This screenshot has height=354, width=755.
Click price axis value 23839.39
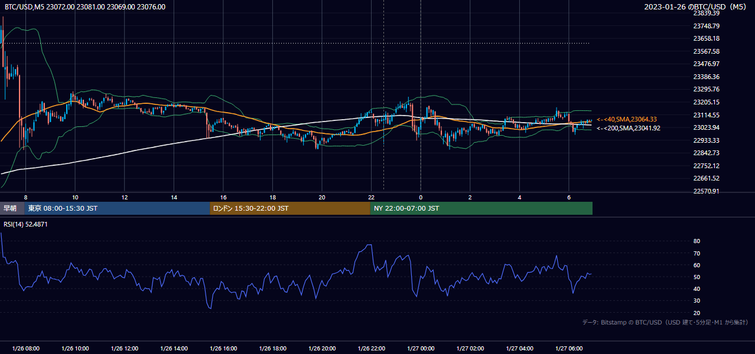click(706, 13)
